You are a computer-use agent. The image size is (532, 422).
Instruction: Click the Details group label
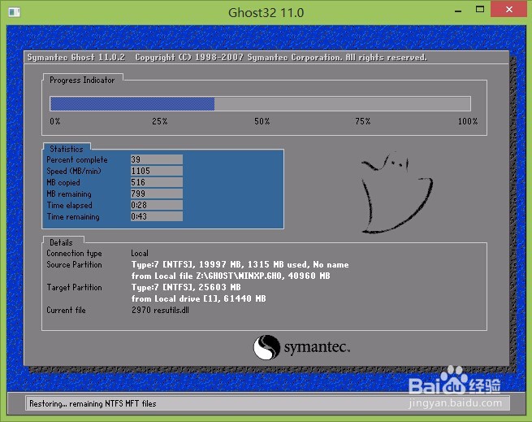pyautogui.click(x=61, y=242)
